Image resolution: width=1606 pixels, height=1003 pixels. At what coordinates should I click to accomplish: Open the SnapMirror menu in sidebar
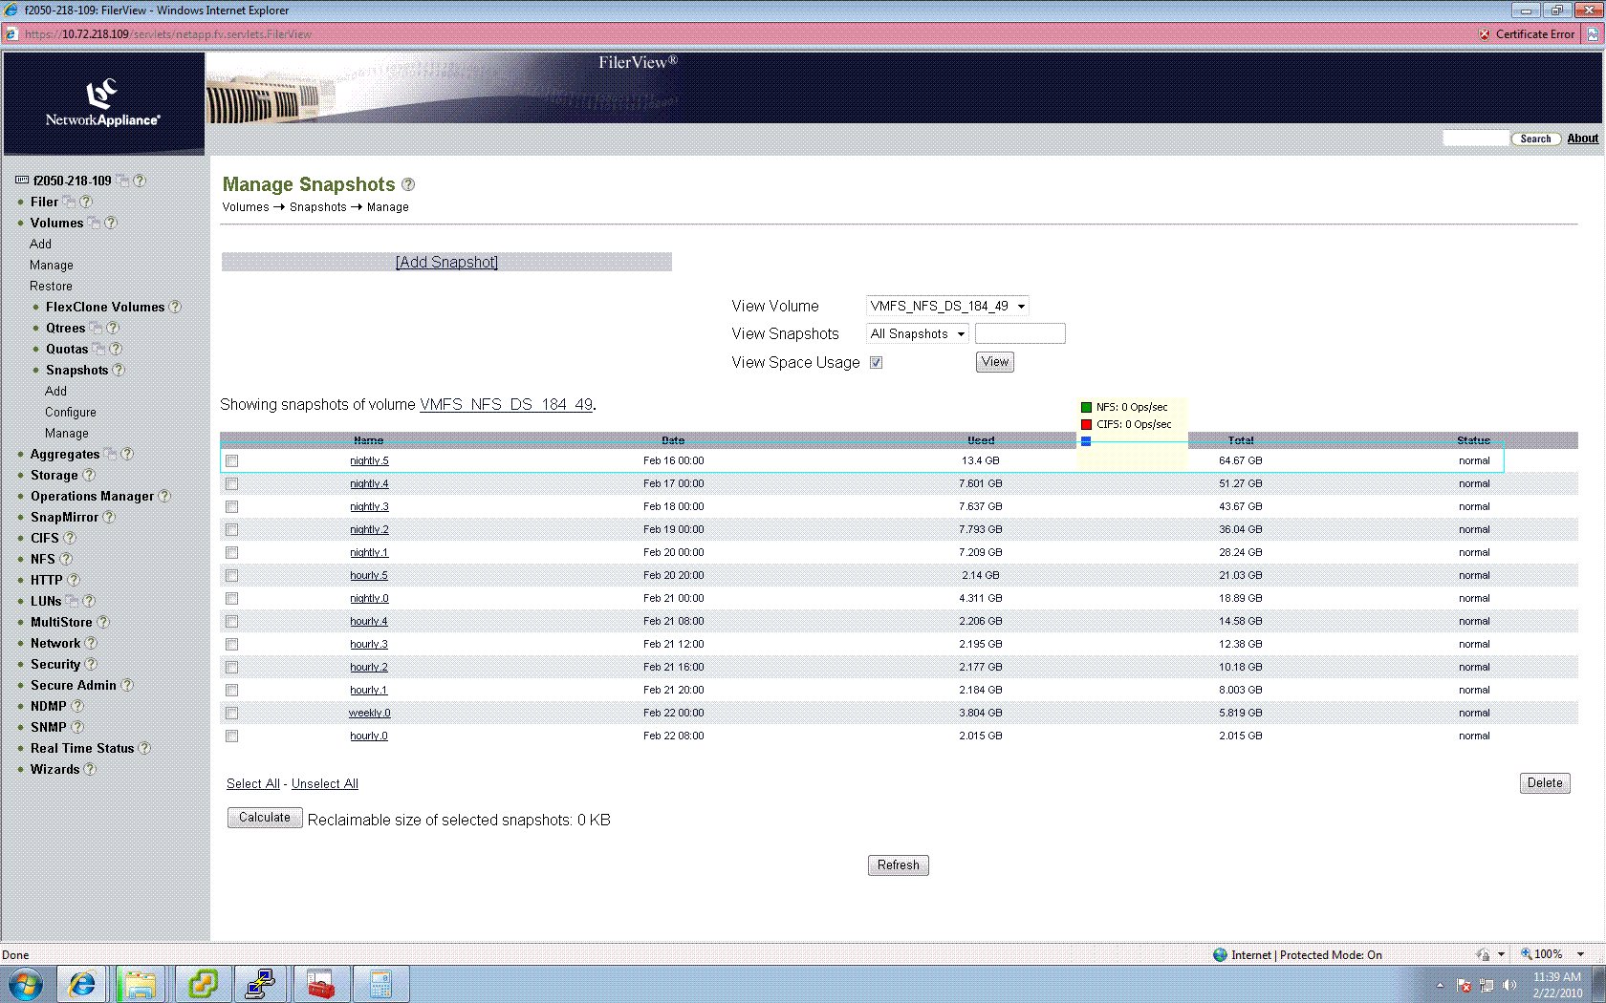pos(64,517)
